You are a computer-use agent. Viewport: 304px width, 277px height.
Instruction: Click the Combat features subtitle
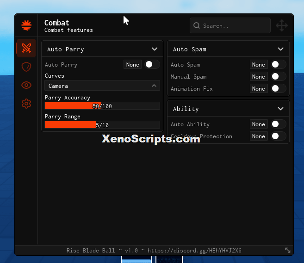tap(68, 30)
